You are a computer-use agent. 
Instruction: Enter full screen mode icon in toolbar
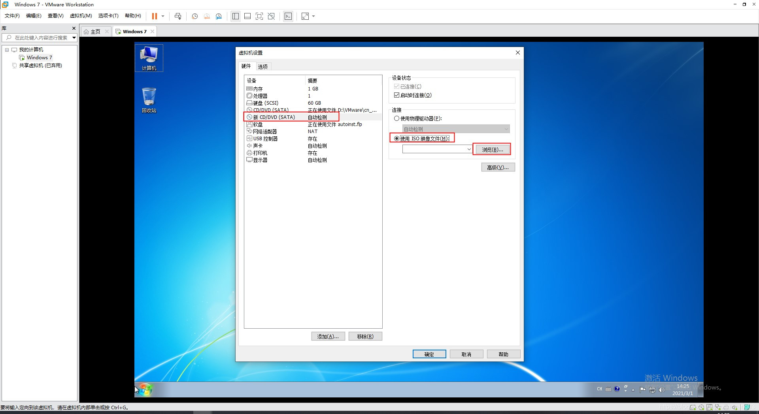click(x=259, y=16)
